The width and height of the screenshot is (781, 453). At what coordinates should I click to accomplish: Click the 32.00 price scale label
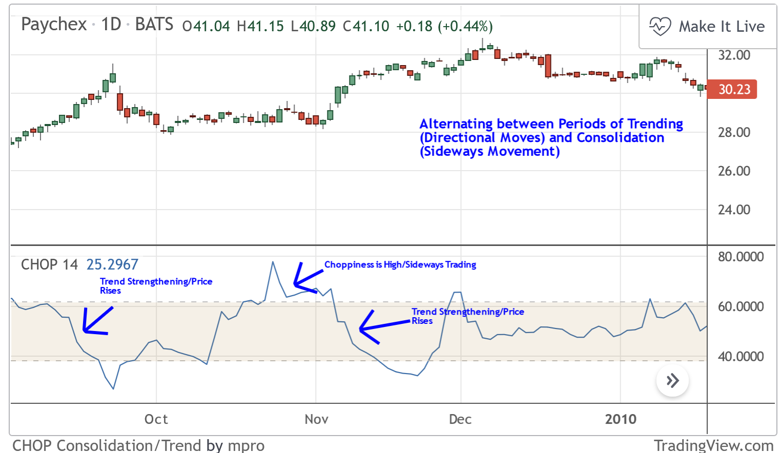734,55
